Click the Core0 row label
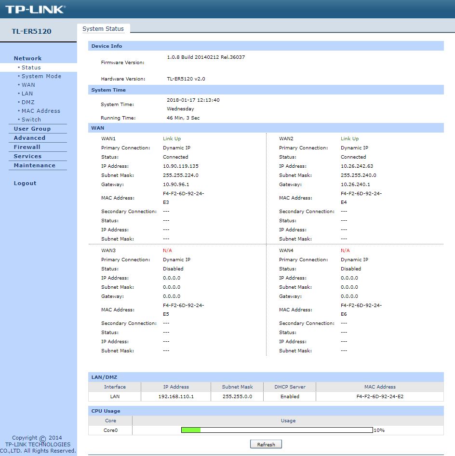The width and height of the screenshot is (455, 456). (110, 430)
